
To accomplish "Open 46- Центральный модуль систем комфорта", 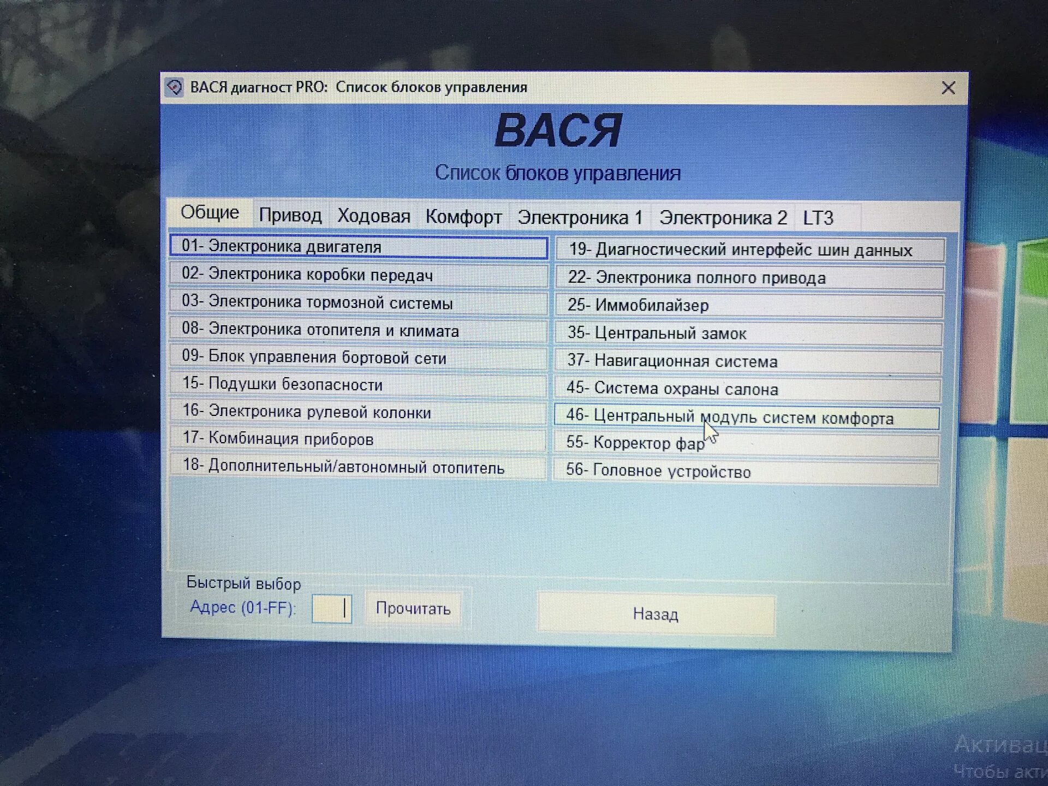I will (747, 418).
